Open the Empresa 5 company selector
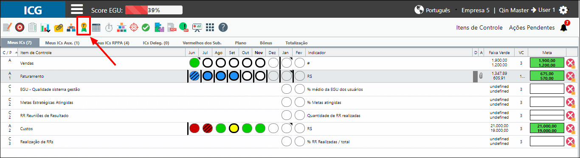This screenshot has width=580, height=158. coord(475,10)
